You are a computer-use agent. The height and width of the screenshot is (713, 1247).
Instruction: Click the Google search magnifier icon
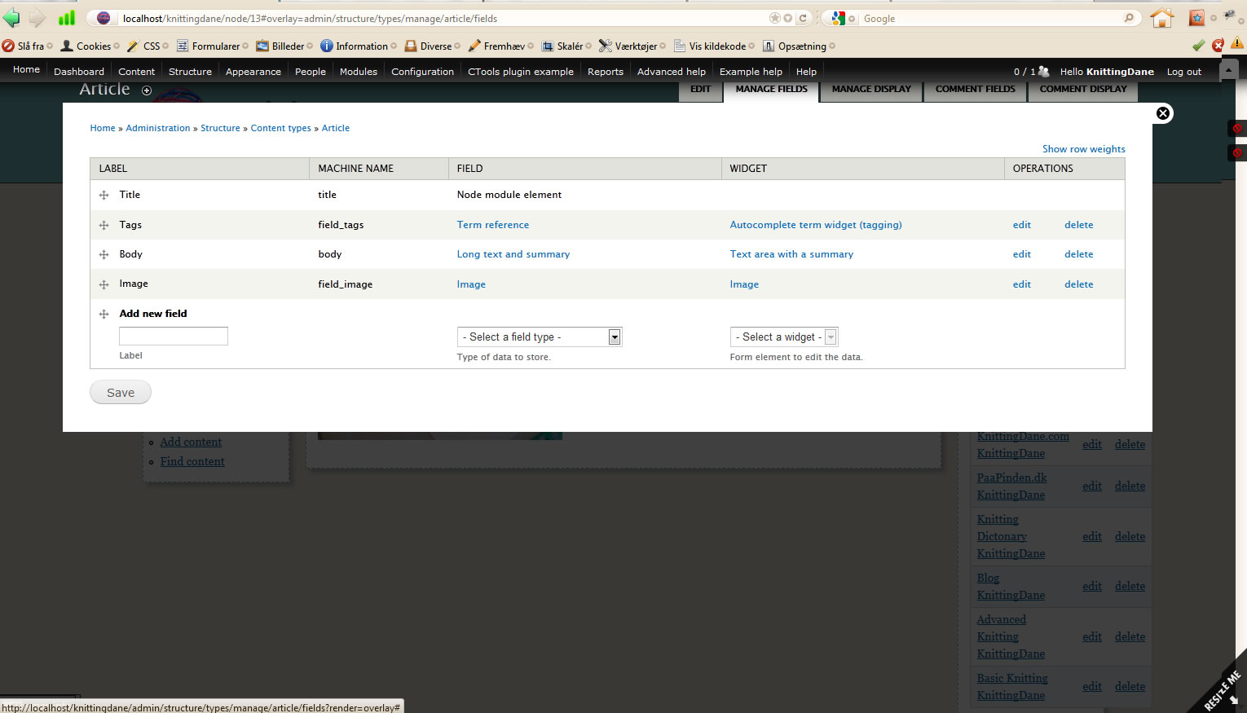[1129, 18]
